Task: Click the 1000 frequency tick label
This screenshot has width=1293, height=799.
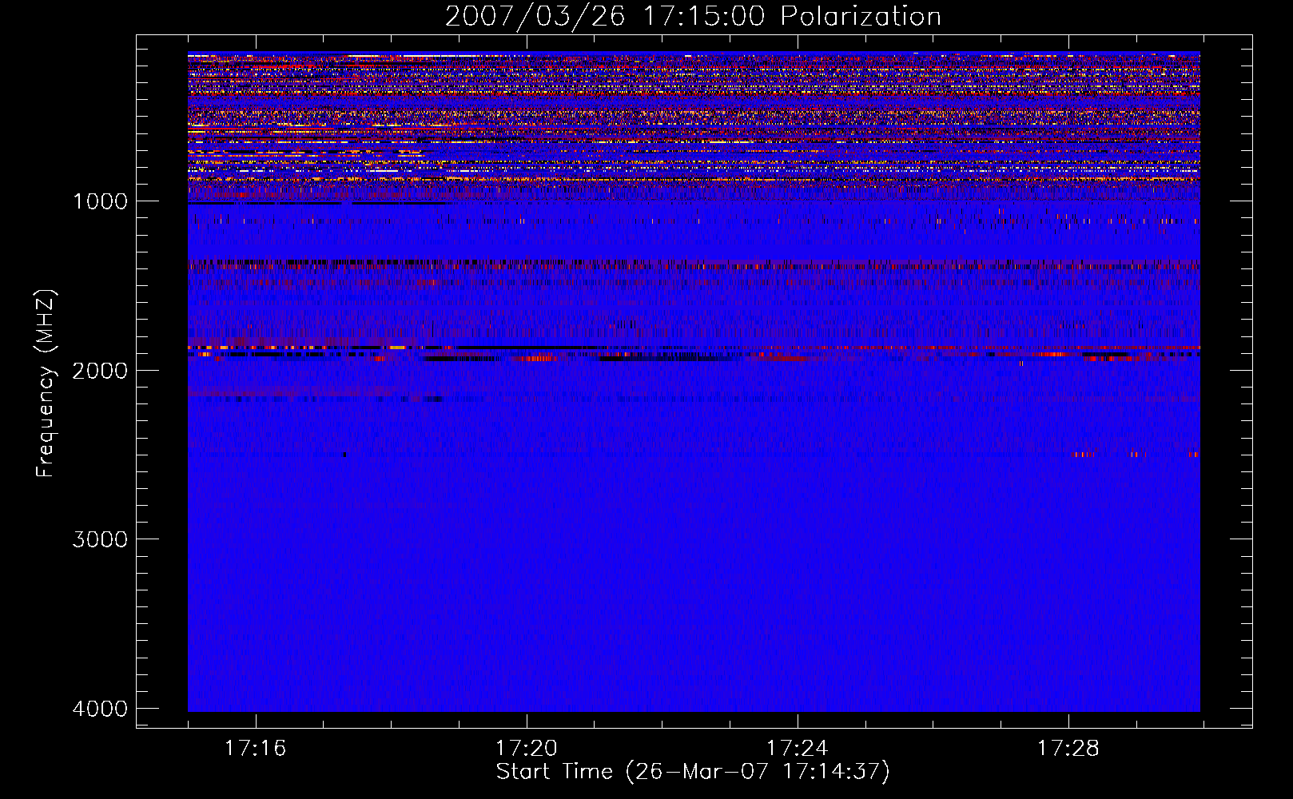Action: (100, 201)
